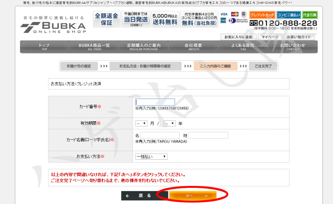Open 会社概要 menu item
Screen dimensions: 333x204
tap(194, 47)
